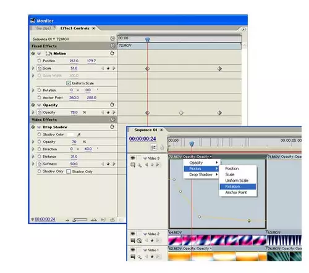Reset the fixed Opacity effect
Viewport: 309px width, 273px height.
click(x=112, y=105)
